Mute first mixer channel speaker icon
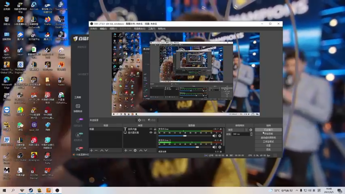The image size is (345, 194). point(214,136)
